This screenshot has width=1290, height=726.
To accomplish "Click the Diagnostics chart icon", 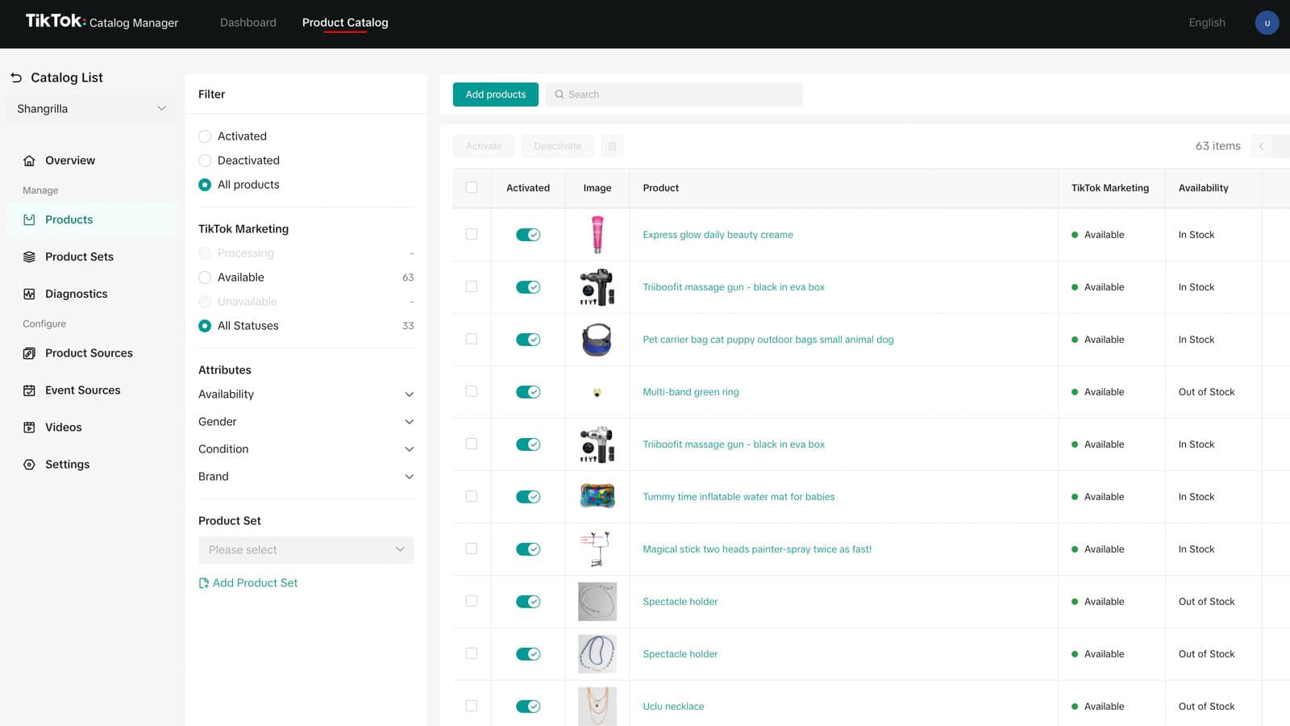I will [29, 294].
